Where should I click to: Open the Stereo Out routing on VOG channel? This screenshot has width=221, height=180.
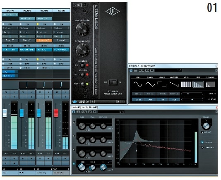pos(27,19)
